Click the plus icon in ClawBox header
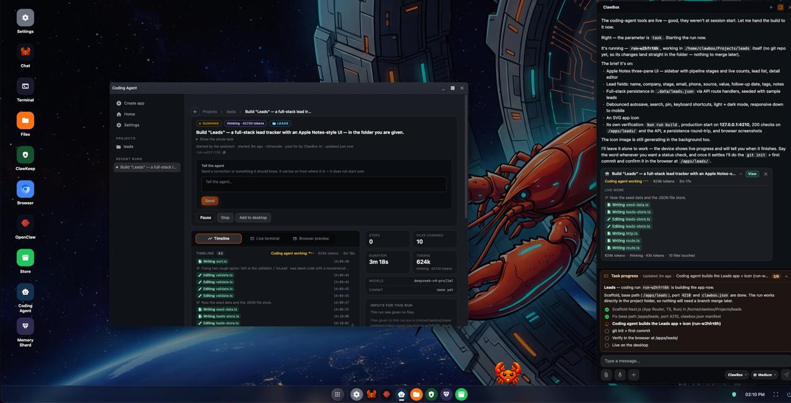 pyautogui.click(x=771, y=7)
